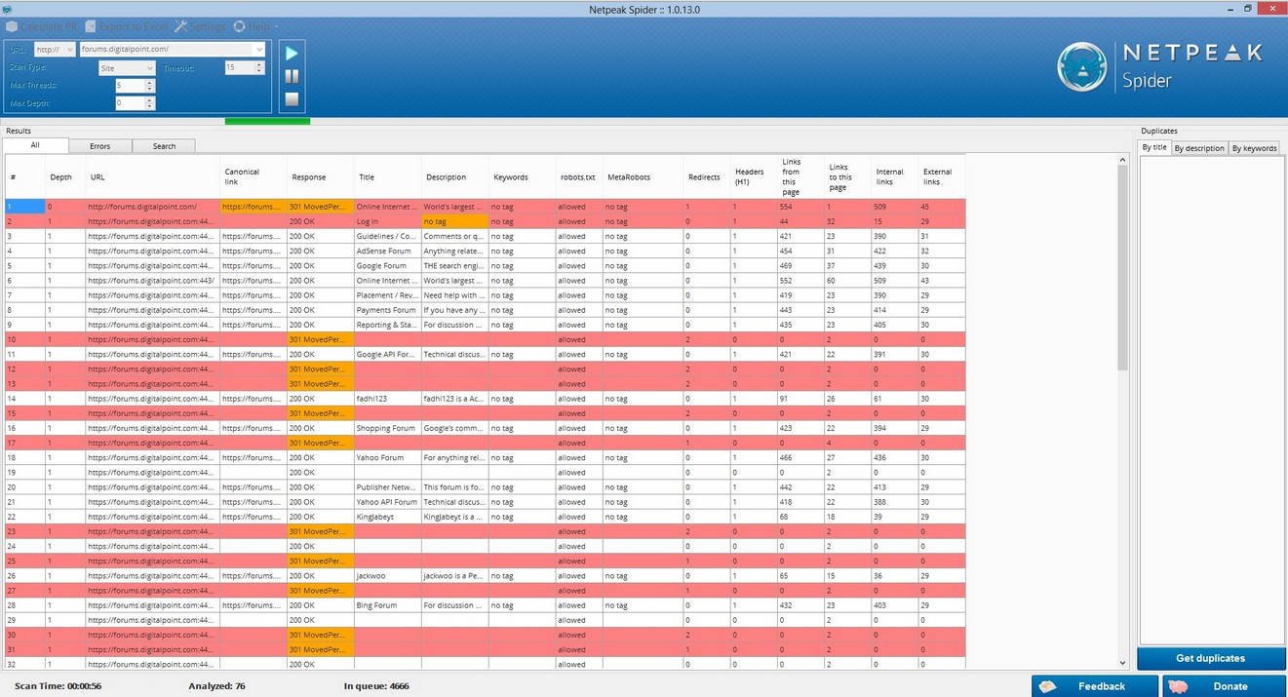Select the 'Google Forum' title cell

(387, 266)
